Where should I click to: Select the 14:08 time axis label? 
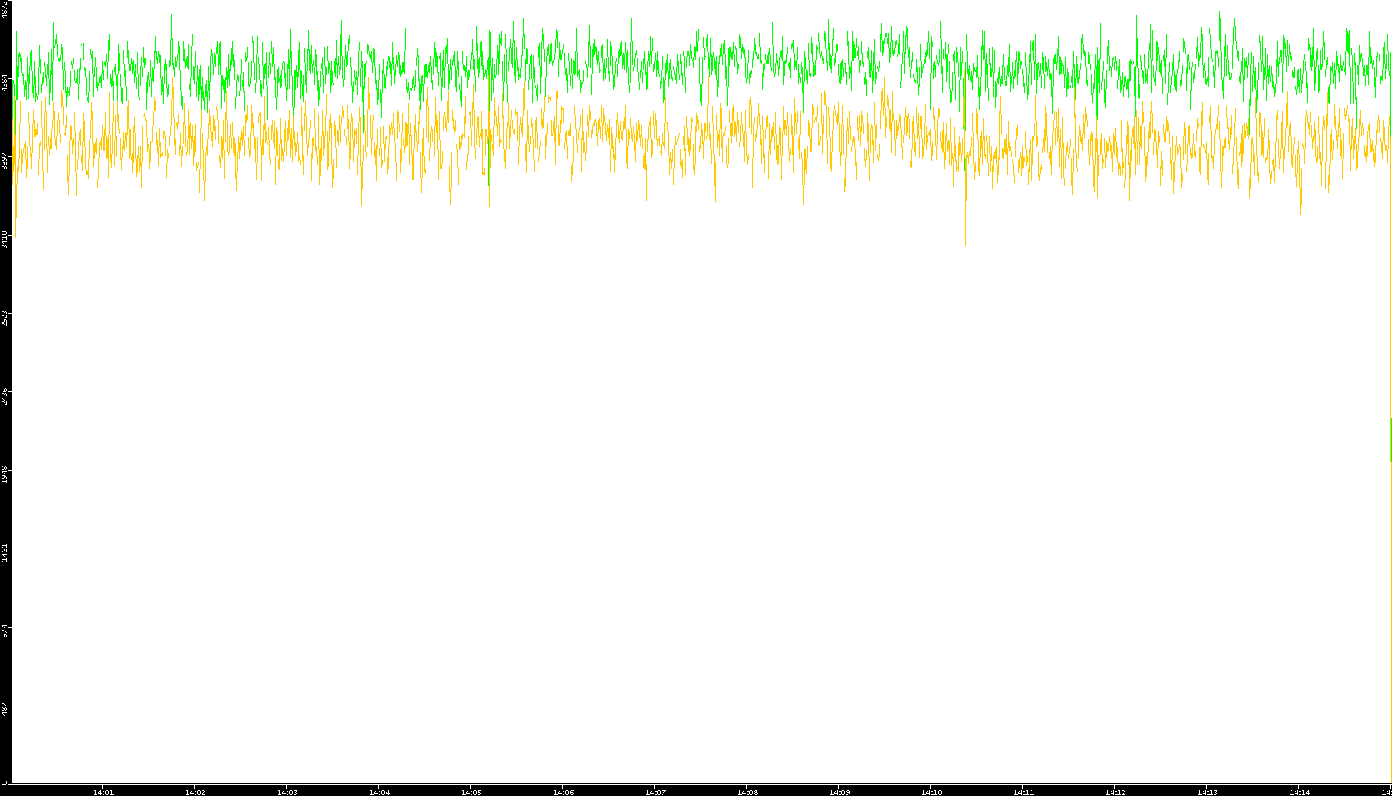pyautogui.click(x=747, y=792)
